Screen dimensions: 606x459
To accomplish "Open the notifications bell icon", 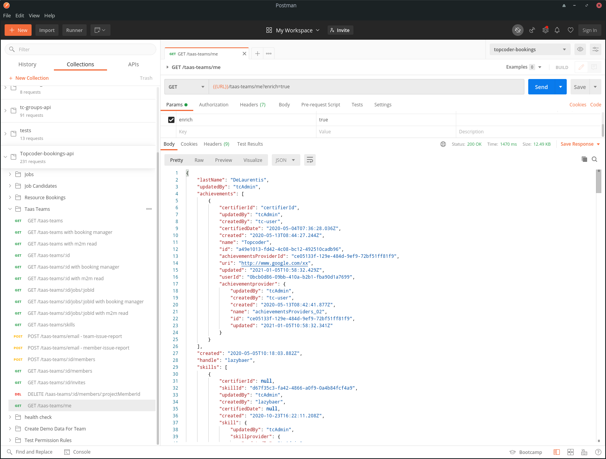I will tap(557, 30).
